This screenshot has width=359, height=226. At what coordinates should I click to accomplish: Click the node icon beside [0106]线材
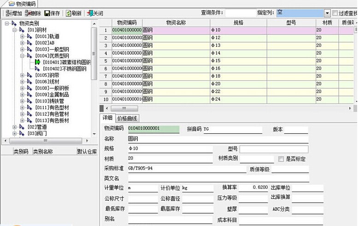29,81
